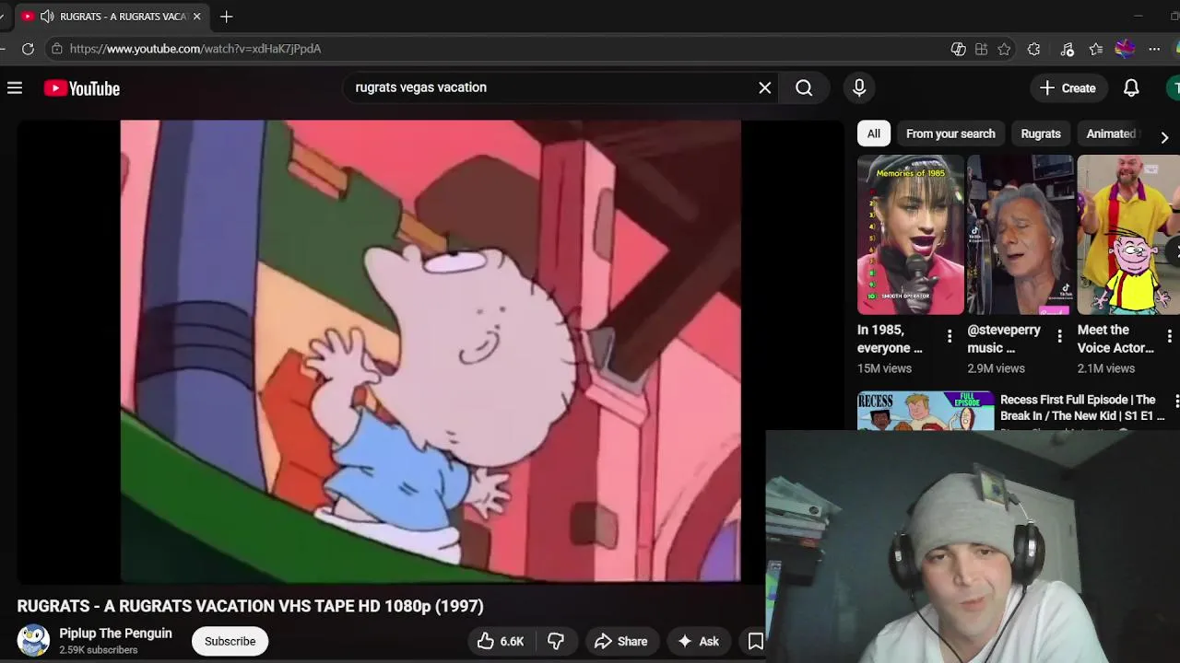1180x663 pixels.
Task: Open the YouTube guide hamburger menu
Action: coord(15,88)
